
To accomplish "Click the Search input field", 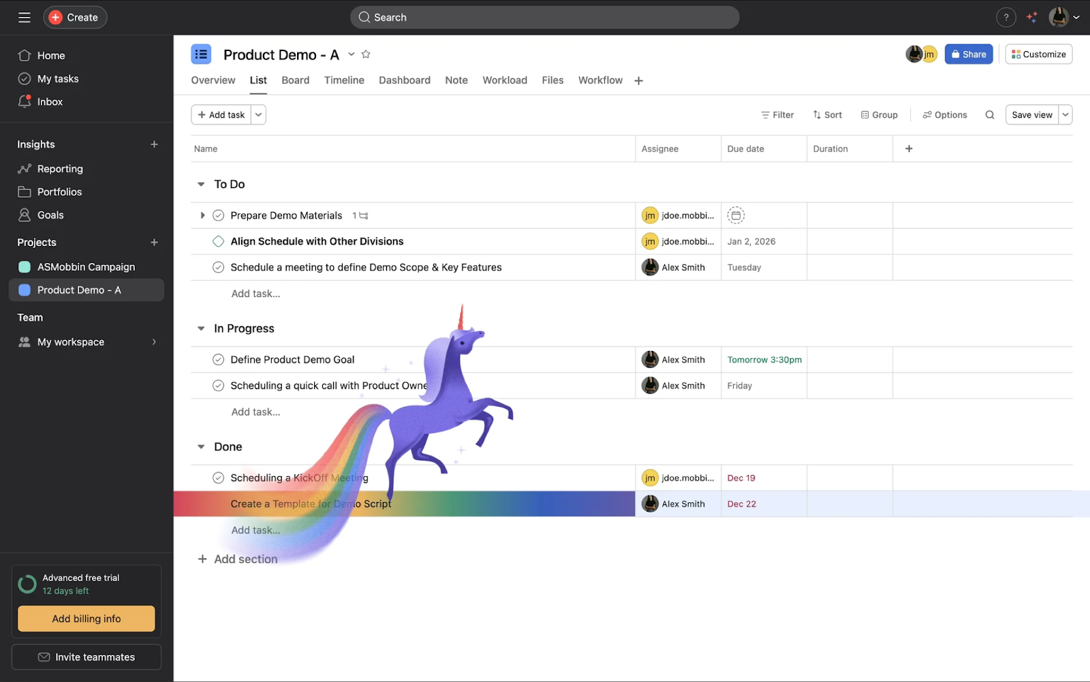I will 544,18.
